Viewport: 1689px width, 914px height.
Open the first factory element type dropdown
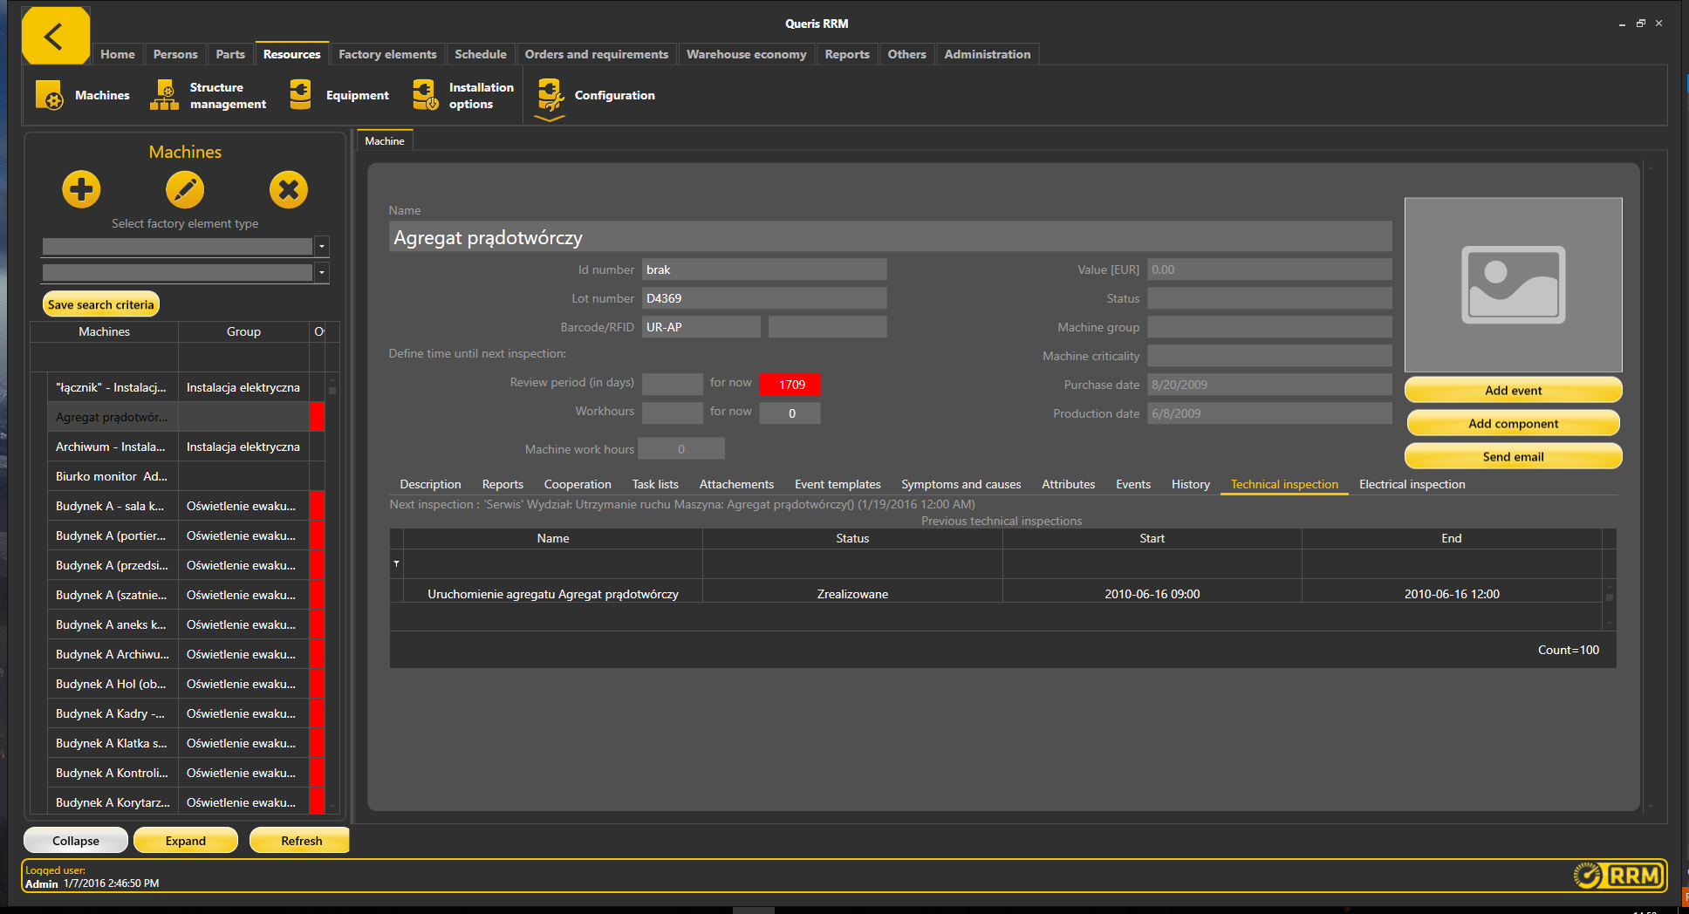(x=321, y=246)
